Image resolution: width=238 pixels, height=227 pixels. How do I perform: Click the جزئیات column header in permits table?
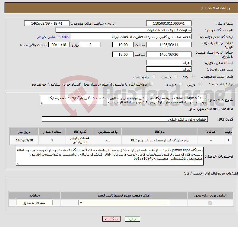pos(35,195)
